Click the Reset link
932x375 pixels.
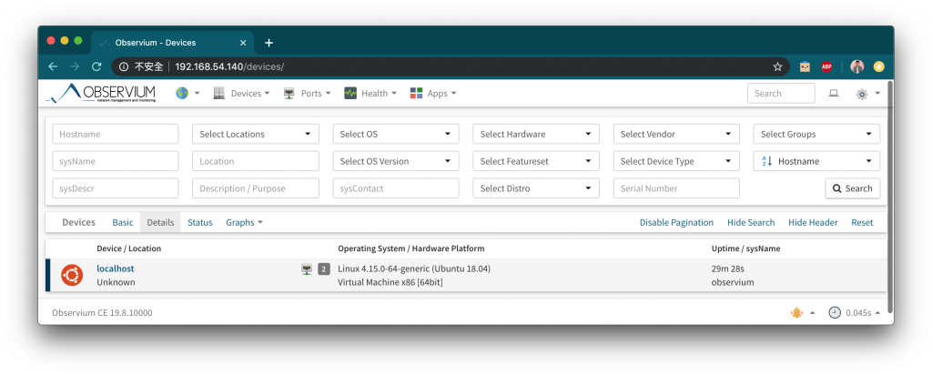click(862, 222)
